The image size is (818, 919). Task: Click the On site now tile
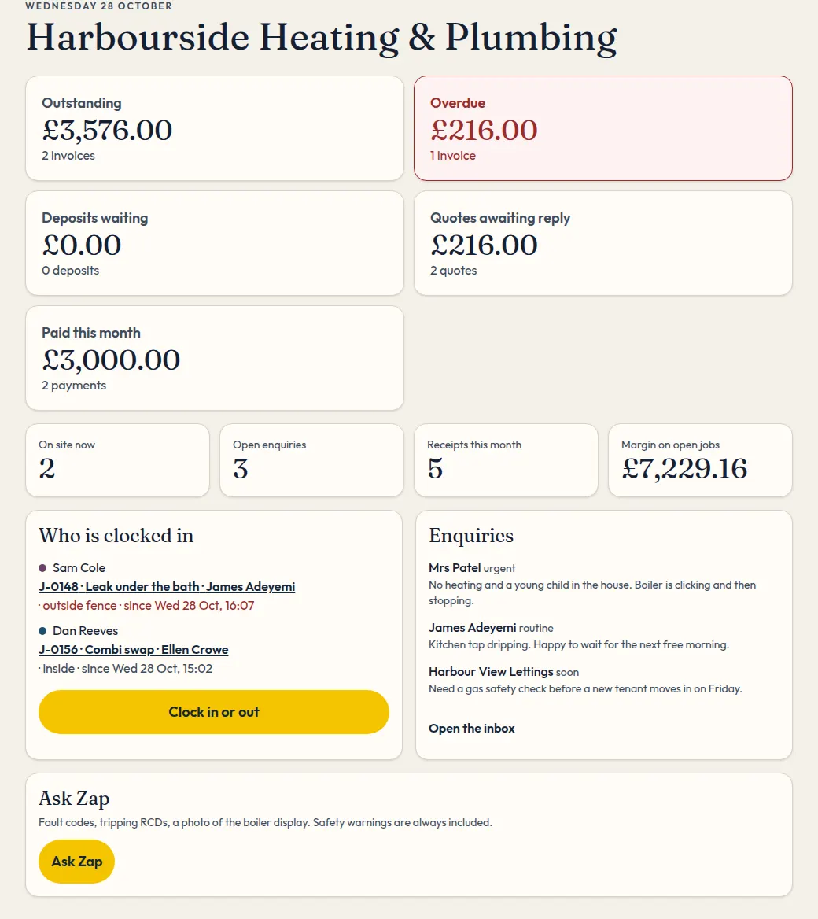pos(117,460)
